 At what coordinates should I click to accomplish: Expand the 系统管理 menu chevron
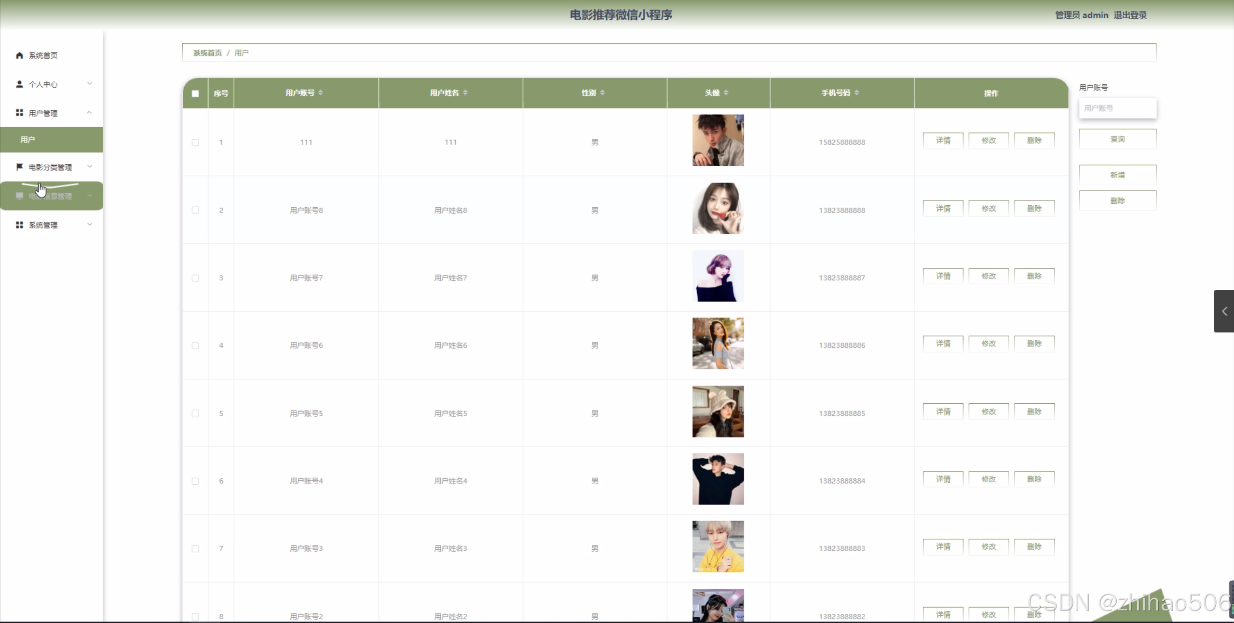pos(90,225)
